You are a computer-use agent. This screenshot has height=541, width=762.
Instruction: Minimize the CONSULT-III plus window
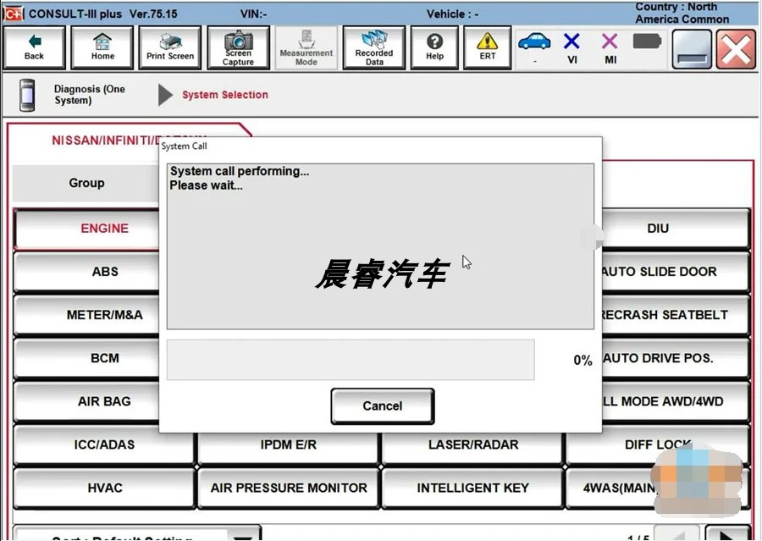692,49
